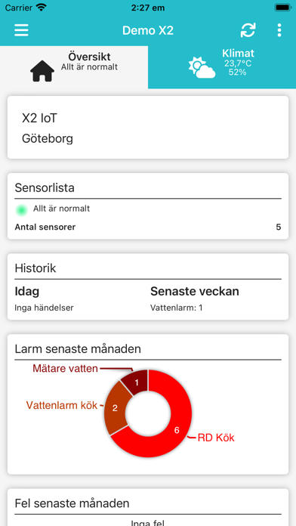Tap the sun and cloud weather icon
The width and height of the screenshot is (296, 526).
[202, 68]
